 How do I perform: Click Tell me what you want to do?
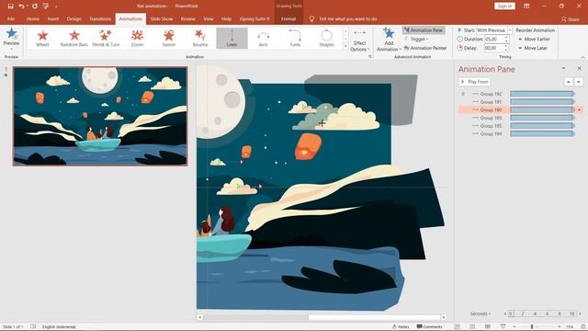347,18
